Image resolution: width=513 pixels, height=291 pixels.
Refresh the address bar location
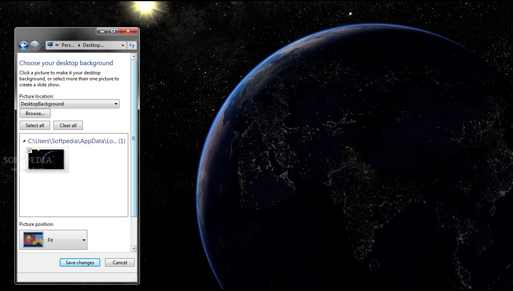point(132,46)
